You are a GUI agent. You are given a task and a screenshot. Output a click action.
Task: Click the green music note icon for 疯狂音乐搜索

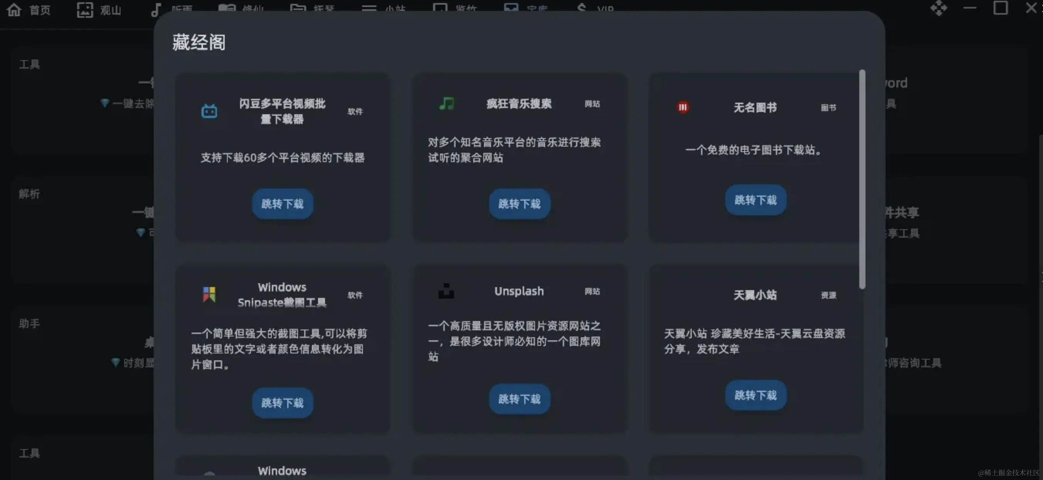point(447,104)
